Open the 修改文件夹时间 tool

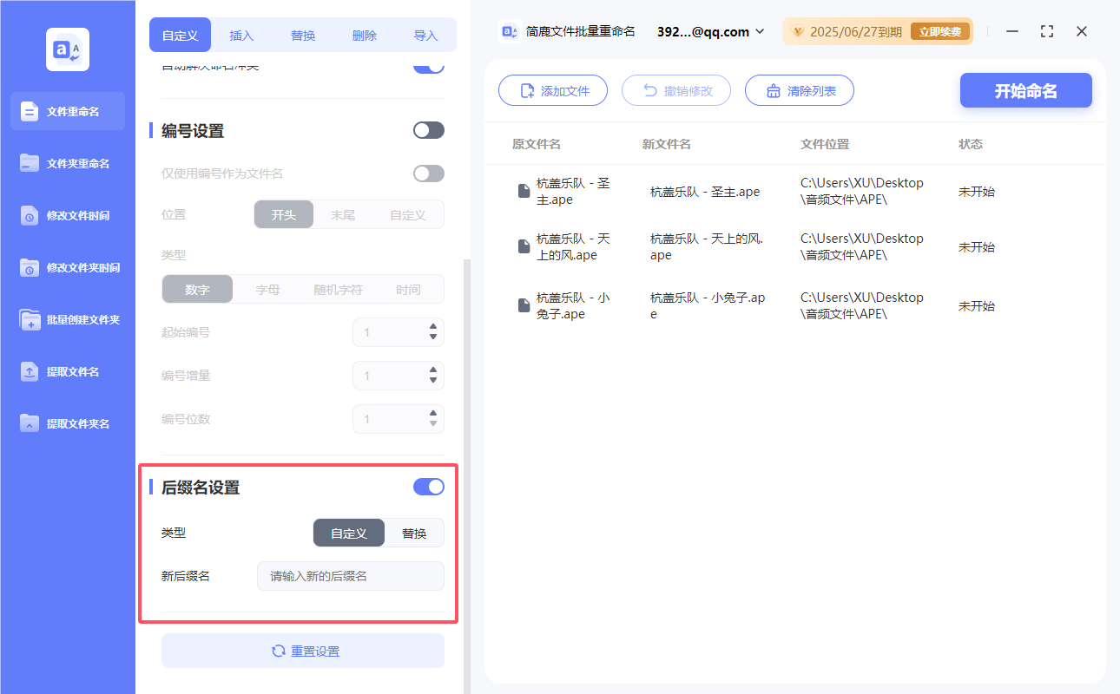67,267
